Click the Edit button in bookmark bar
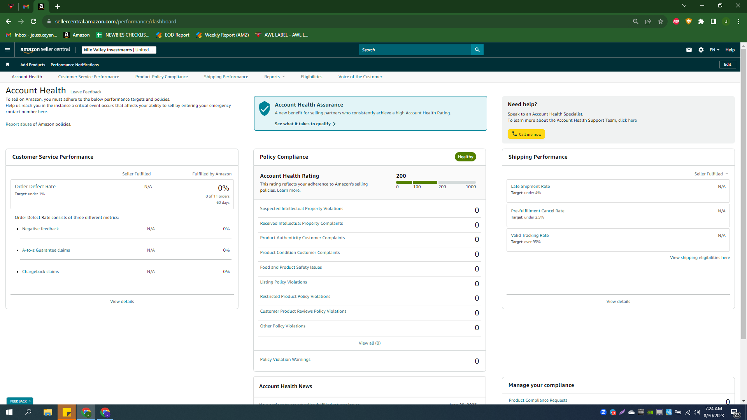747x420 pixels. click(728, 65)
